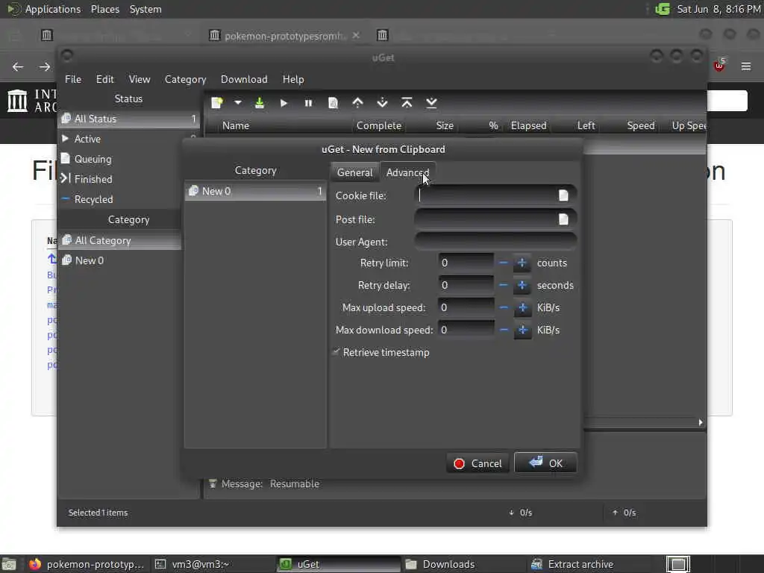Sort by the Size column header
Screen dimensions: 764x573
(x=445, y=125)
